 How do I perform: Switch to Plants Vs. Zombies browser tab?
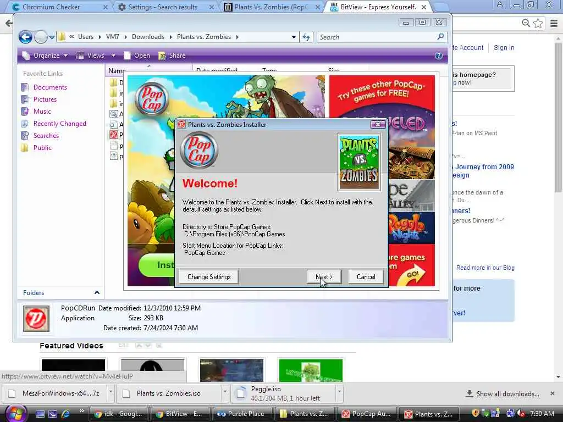[271, 7]
